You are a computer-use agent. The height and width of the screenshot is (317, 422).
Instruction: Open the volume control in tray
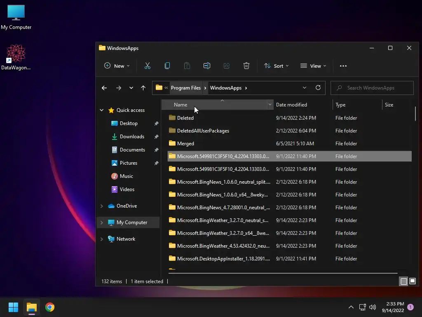pyautogui.click(x=373, y=307)
